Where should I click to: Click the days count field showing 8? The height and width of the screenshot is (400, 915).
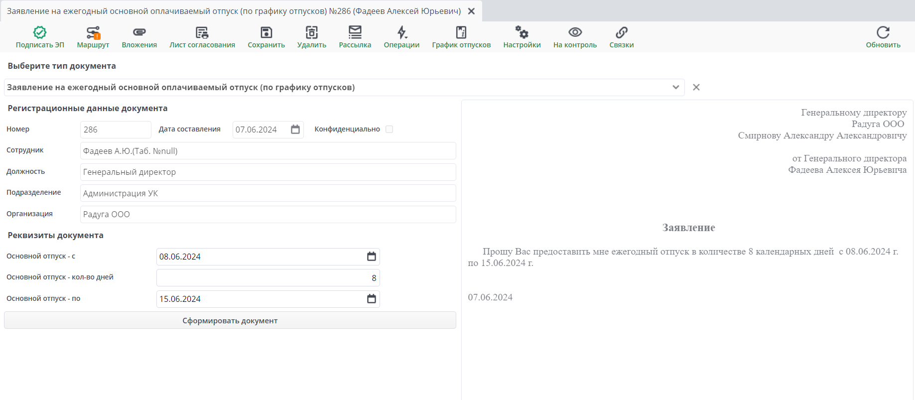click(268, 278)
